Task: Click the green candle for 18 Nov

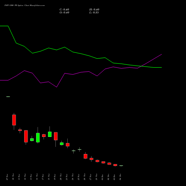Action: [50, 134]
